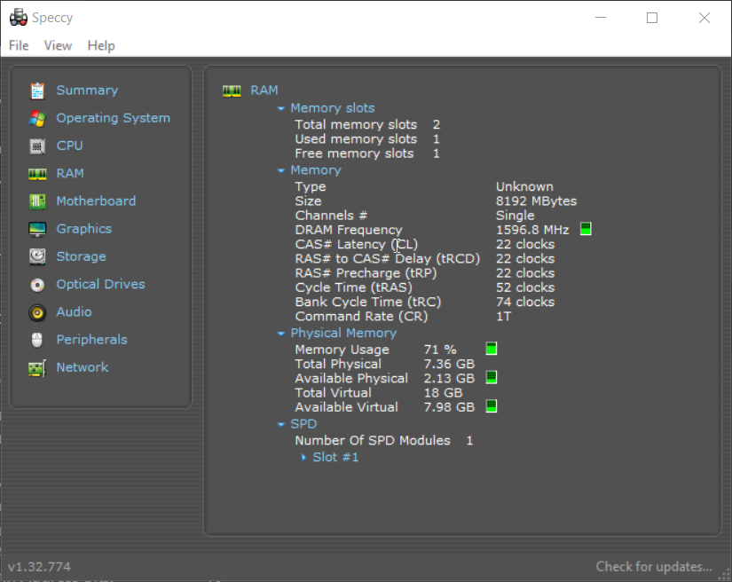Open the File menu
The height and width of the screenshot is (582, 732).
pyautogui.click(x=19, y=45)
